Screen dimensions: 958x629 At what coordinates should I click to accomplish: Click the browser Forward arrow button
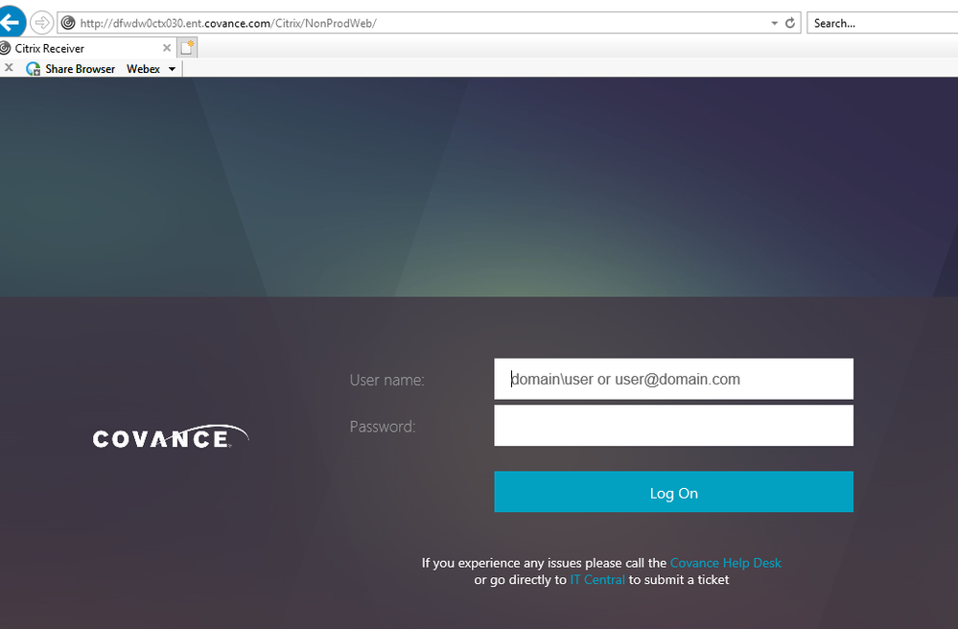(x=41, y=23)
